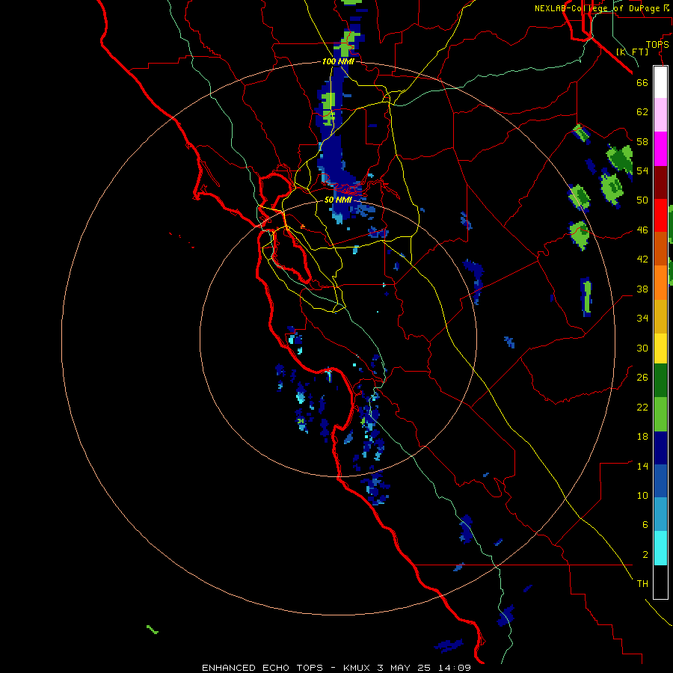Pick the dark orange legend swatch
The image size is (673, 673).
pyautogui.click(x=660, y=248)
